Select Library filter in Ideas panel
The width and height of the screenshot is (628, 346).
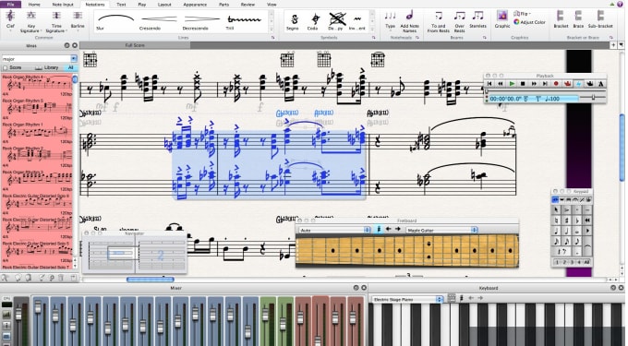[x=47, y=67]
